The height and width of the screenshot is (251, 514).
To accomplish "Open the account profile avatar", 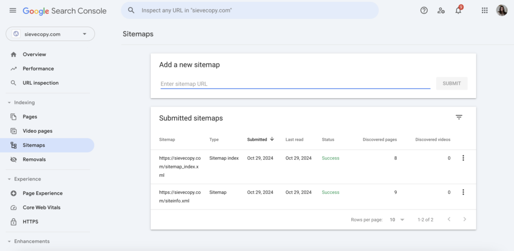I will 501,11.
